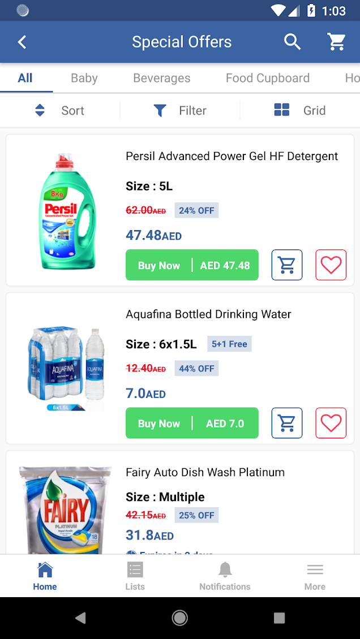Tap the Fairy dish wash product image
The image size is (360, 639).
65,509
